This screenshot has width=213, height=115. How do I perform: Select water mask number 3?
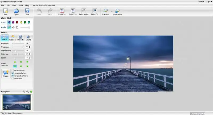(17, 23)
